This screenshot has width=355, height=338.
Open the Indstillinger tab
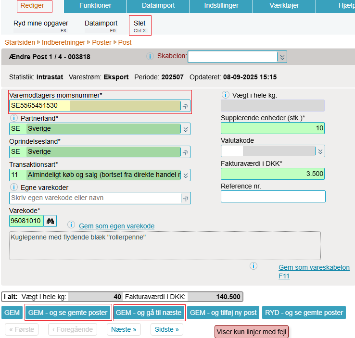click(x=221, y=6)
